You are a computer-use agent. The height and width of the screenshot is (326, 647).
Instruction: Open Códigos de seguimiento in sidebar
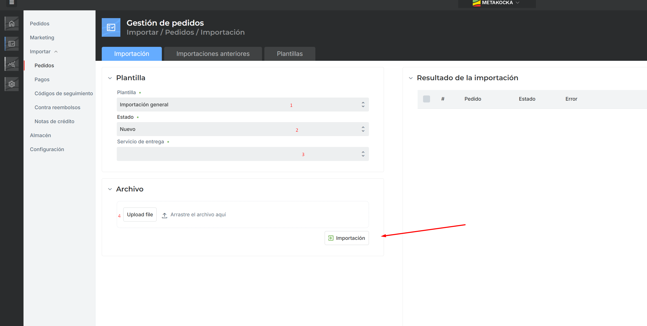pyautogui.click(x=63, y=93)
